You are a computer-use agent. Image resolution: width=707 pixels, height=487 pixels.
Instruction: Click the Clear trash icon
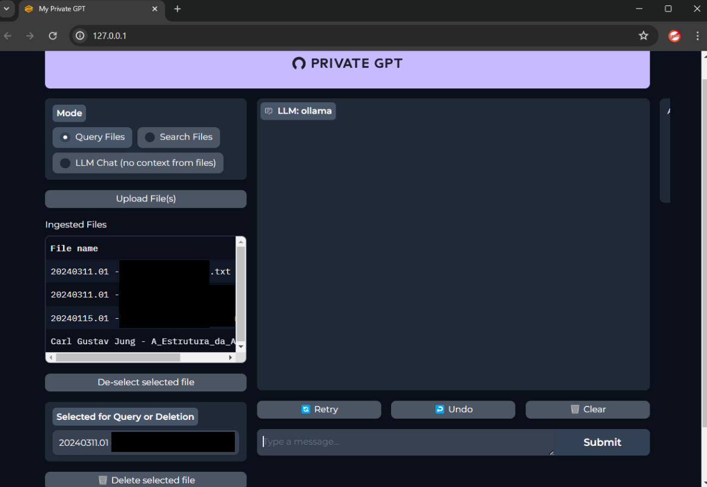575,410
